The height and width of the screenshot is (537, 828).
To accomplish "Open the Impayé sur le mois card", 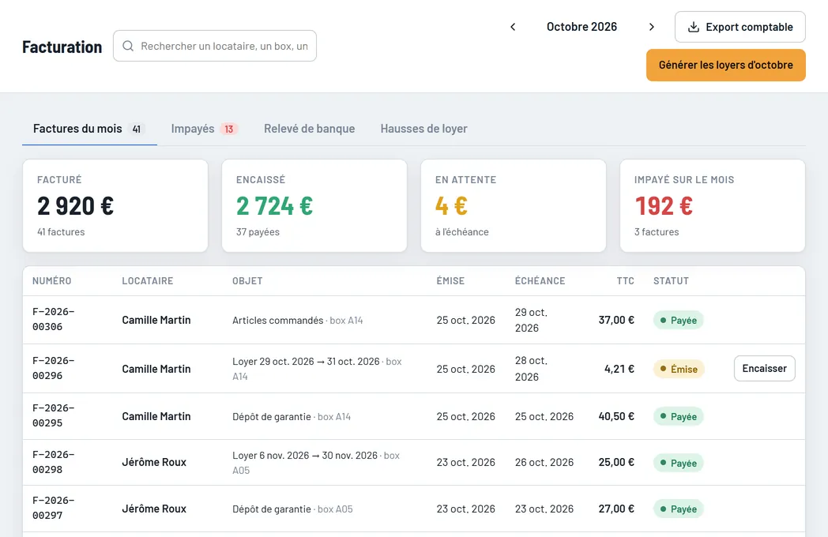I will [x=713, y=206].
